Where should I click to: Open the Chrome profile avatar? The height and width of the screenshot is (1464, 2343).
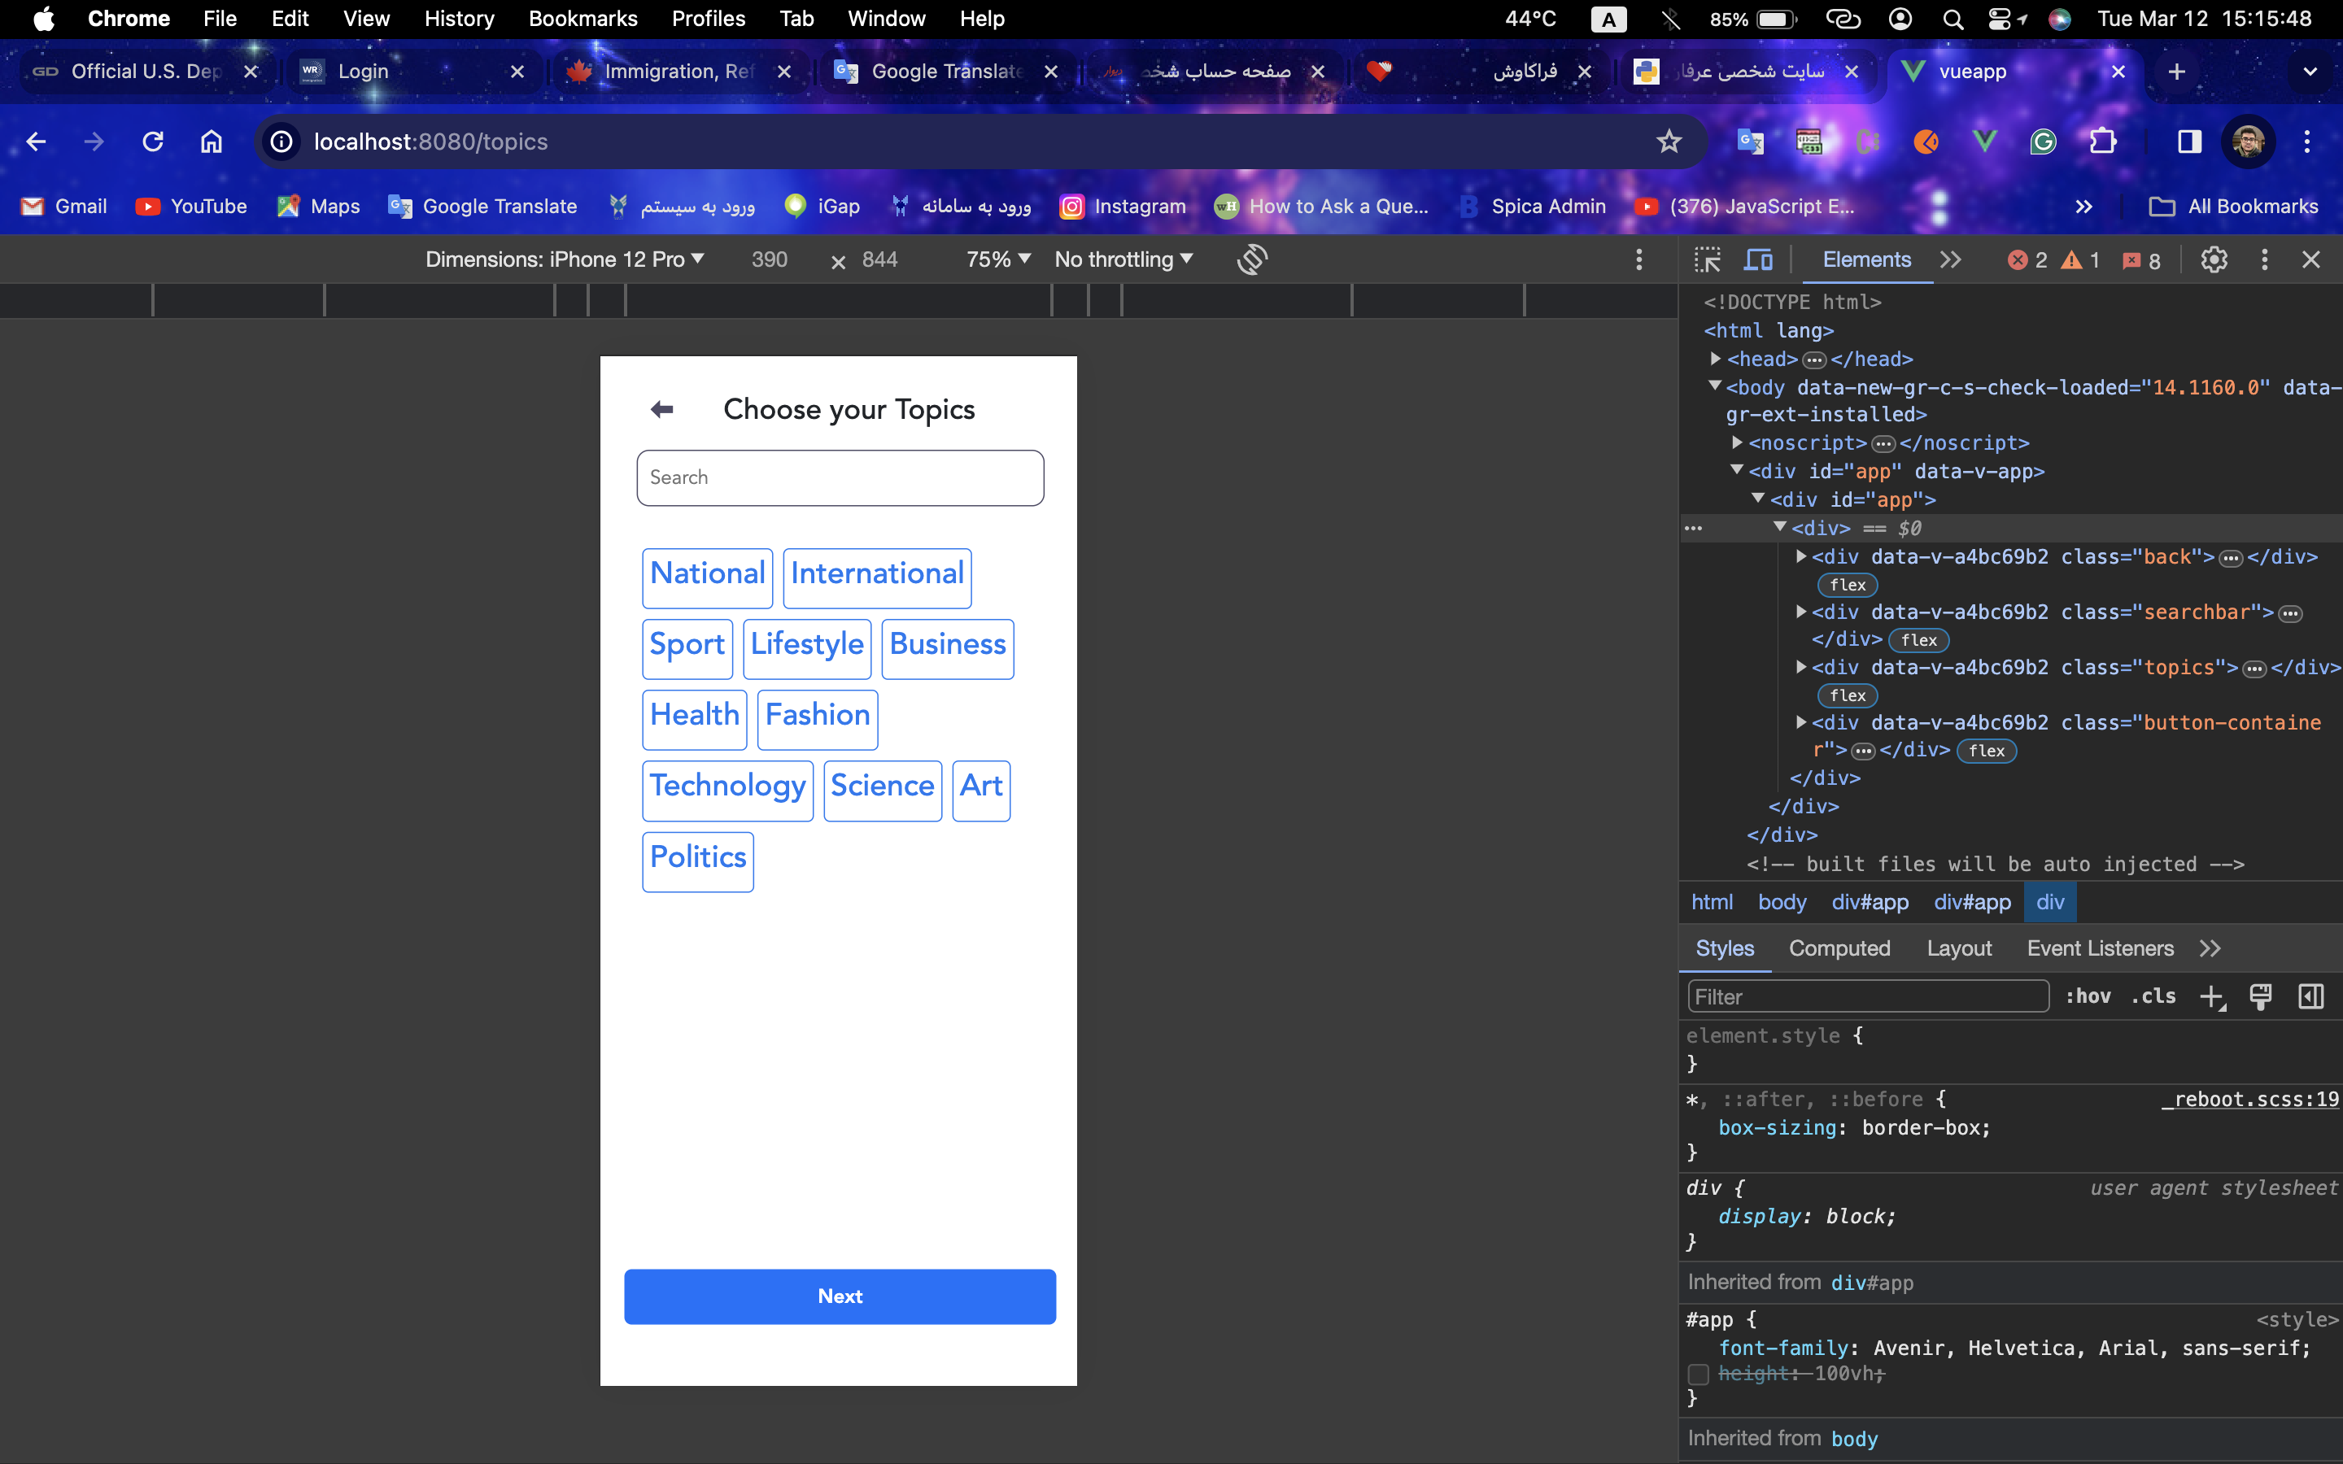click(2247, 142)
